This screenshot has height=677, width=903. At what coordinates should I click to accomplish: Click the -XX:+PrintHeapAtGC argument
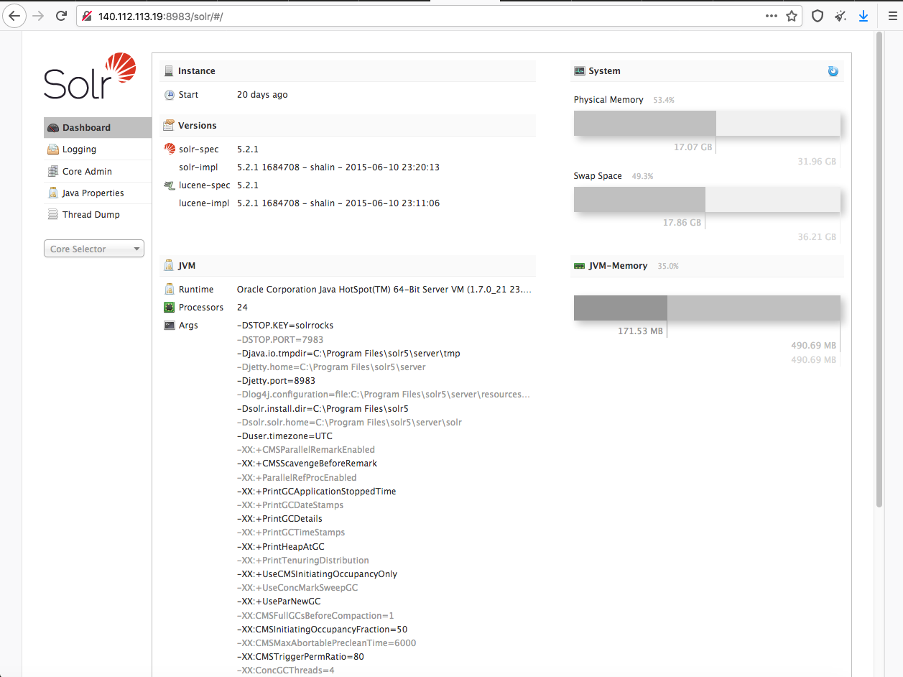[281, 547]
